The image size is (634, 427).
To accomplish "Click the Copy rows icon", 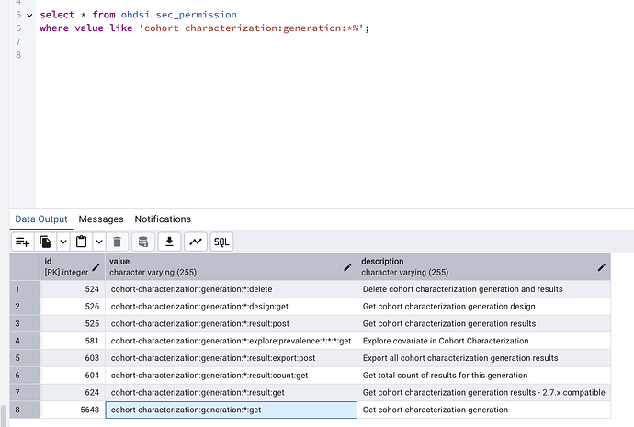I will click(45, 242).
